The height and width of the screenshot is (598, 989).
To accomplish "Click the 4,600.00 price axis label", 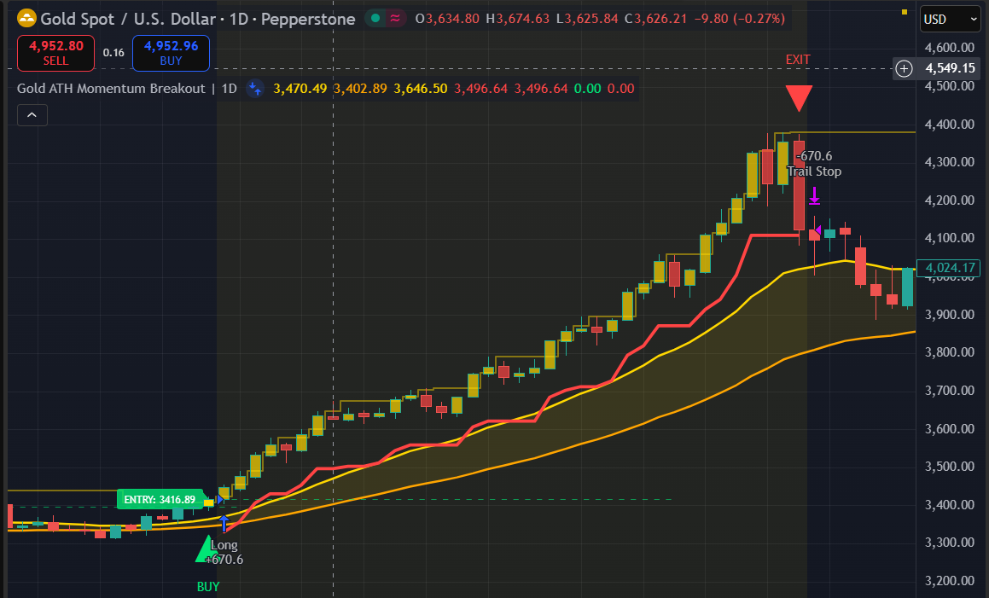I will click(949, 47).
